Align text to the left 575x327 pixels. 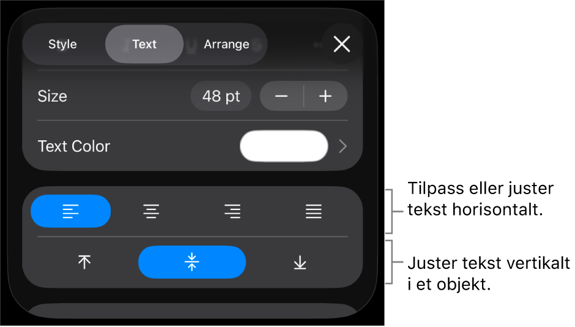click(70, 211)
